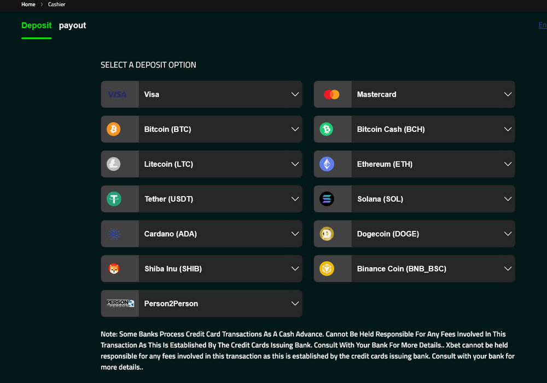Click the Visa card logo icon
The height and width of the screenshot is (383, 547).
tap(119, 94)
